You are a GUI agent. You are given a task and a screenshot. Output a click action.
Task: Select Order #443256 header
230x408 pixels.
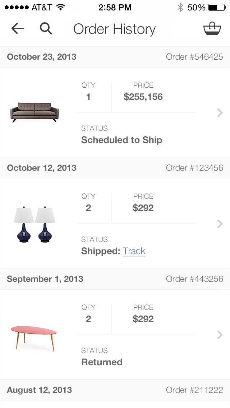coord(194,279)
